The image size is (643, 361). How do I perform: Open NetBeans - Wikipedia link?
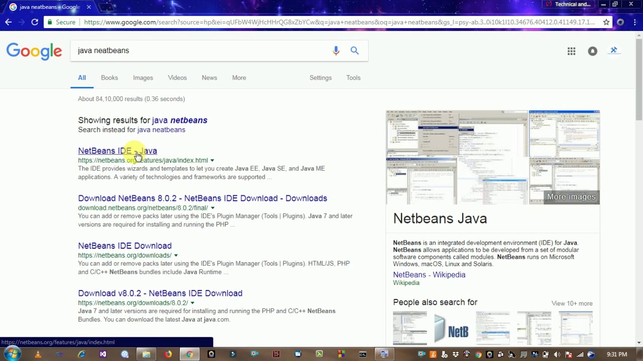pos(429,275)
